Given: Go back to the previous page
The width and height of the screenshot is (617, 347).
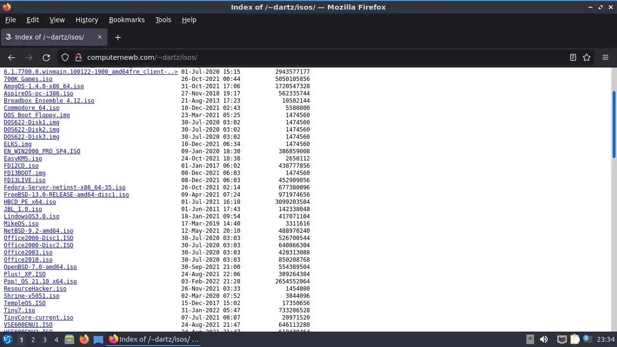Looking at the screenshot, I should pos(12,57).
